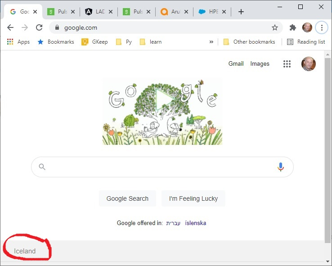Expand the Other bookmarks folder
Image resolution: width=332 pixels, height=266 pixels.
click(249, 42)
